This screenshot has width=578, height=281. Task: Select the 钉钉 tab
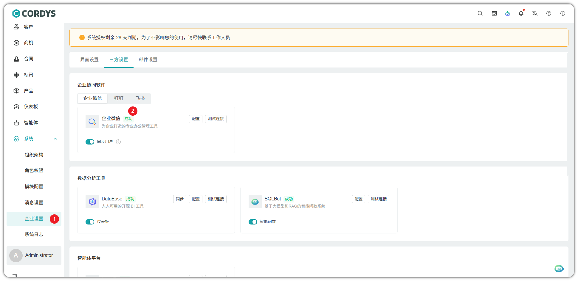click(x=119, y=98)
